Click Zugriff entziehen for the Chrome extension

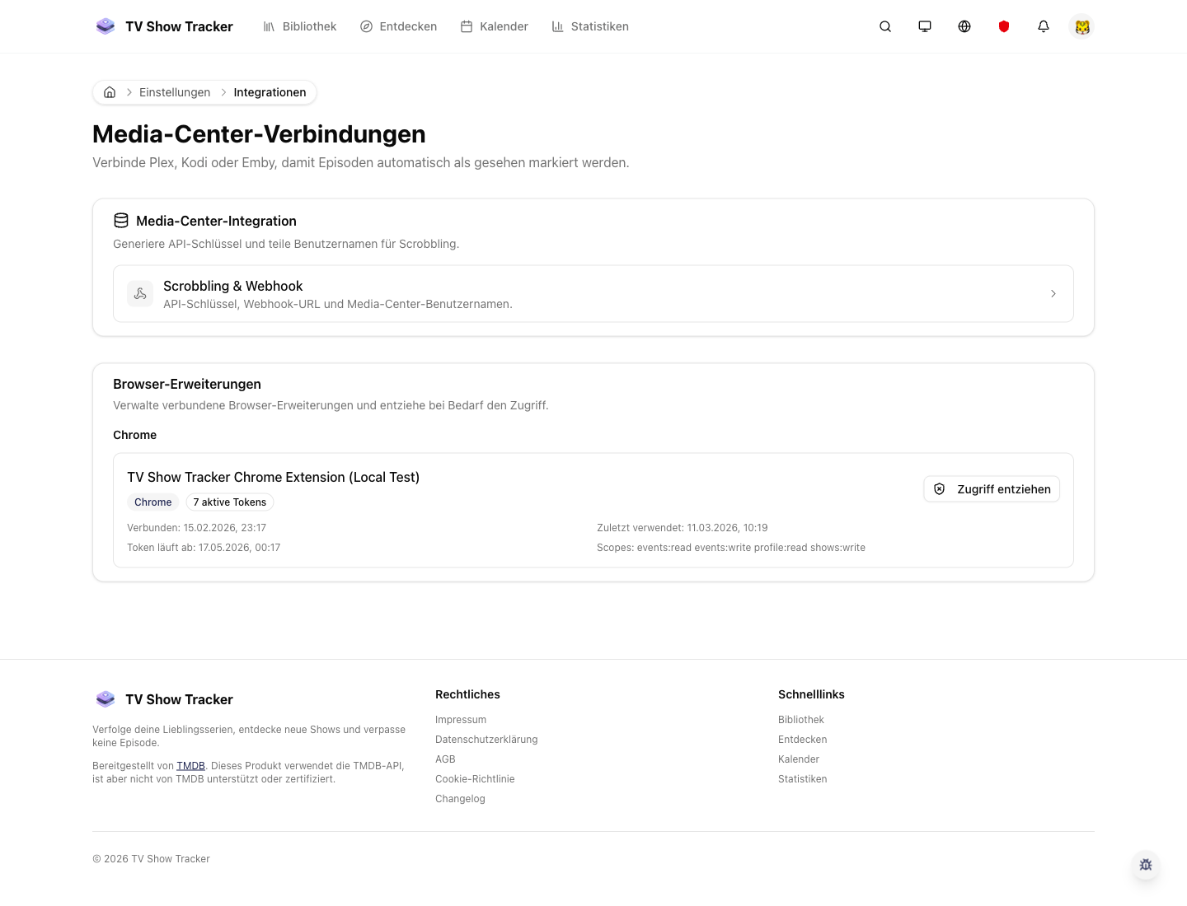(x=992, y=488)
